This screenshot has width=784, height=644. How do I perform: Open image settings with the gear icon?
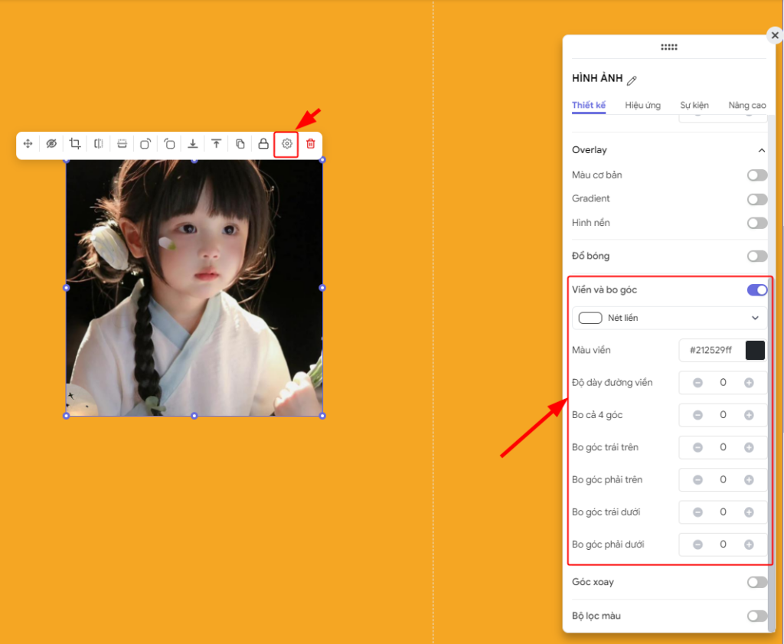point(286,144)
